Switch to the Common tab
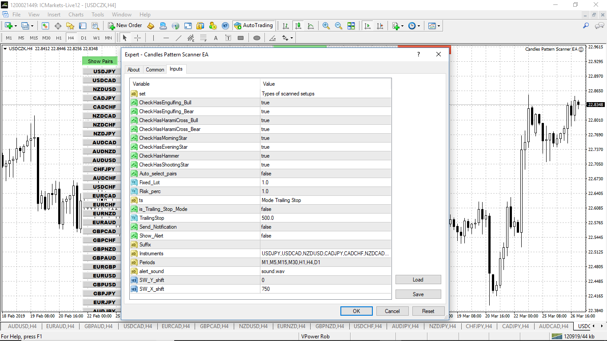The image size is (607, 341). click(155, 70)
